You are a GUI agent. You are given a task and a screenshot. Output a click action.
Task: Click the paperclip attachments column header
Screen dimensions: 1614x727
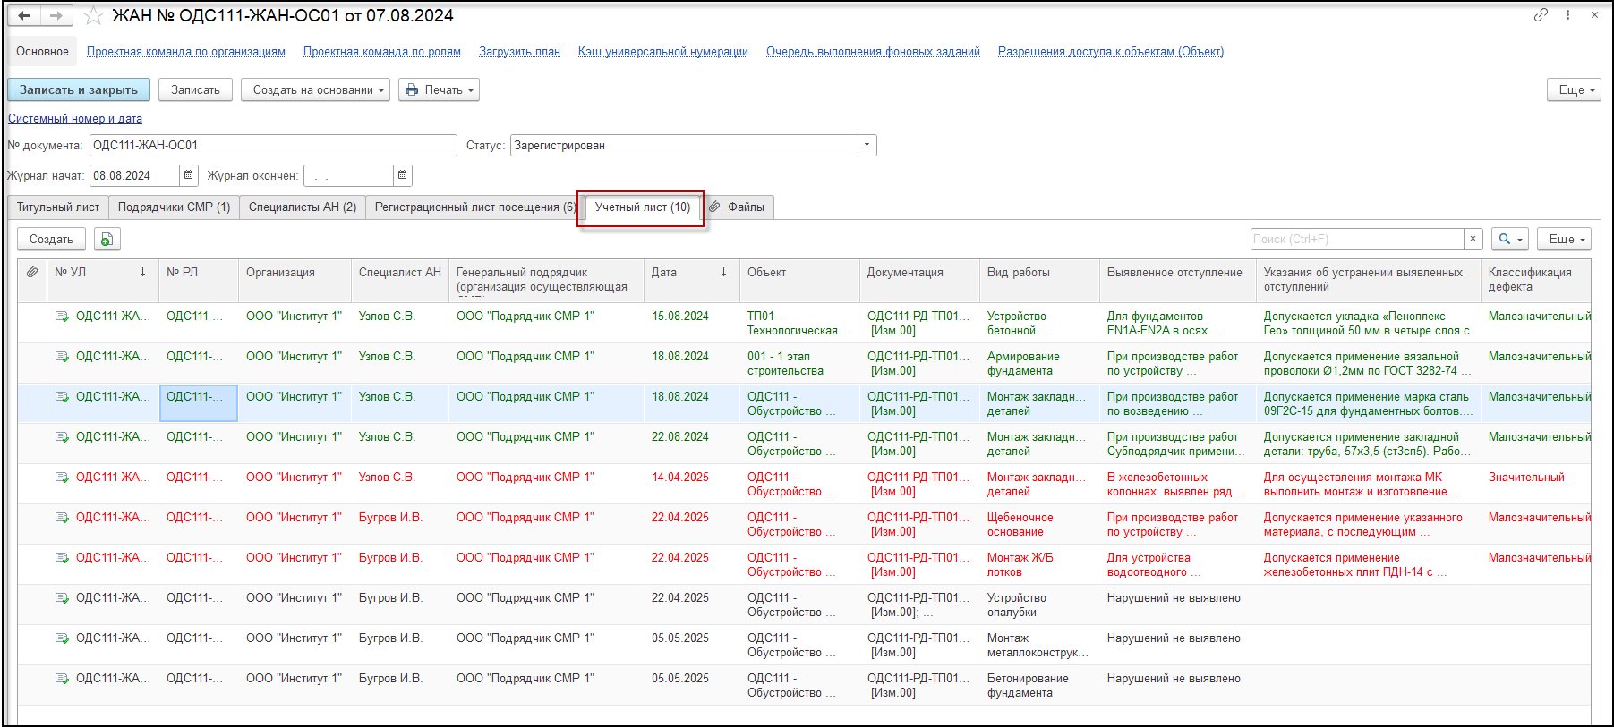(32, 272)
